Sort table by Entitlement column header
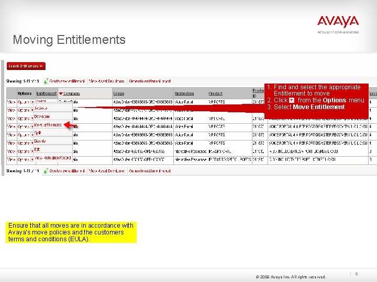The height and width of the screenshot is (282, 377). tap(47, 93)
